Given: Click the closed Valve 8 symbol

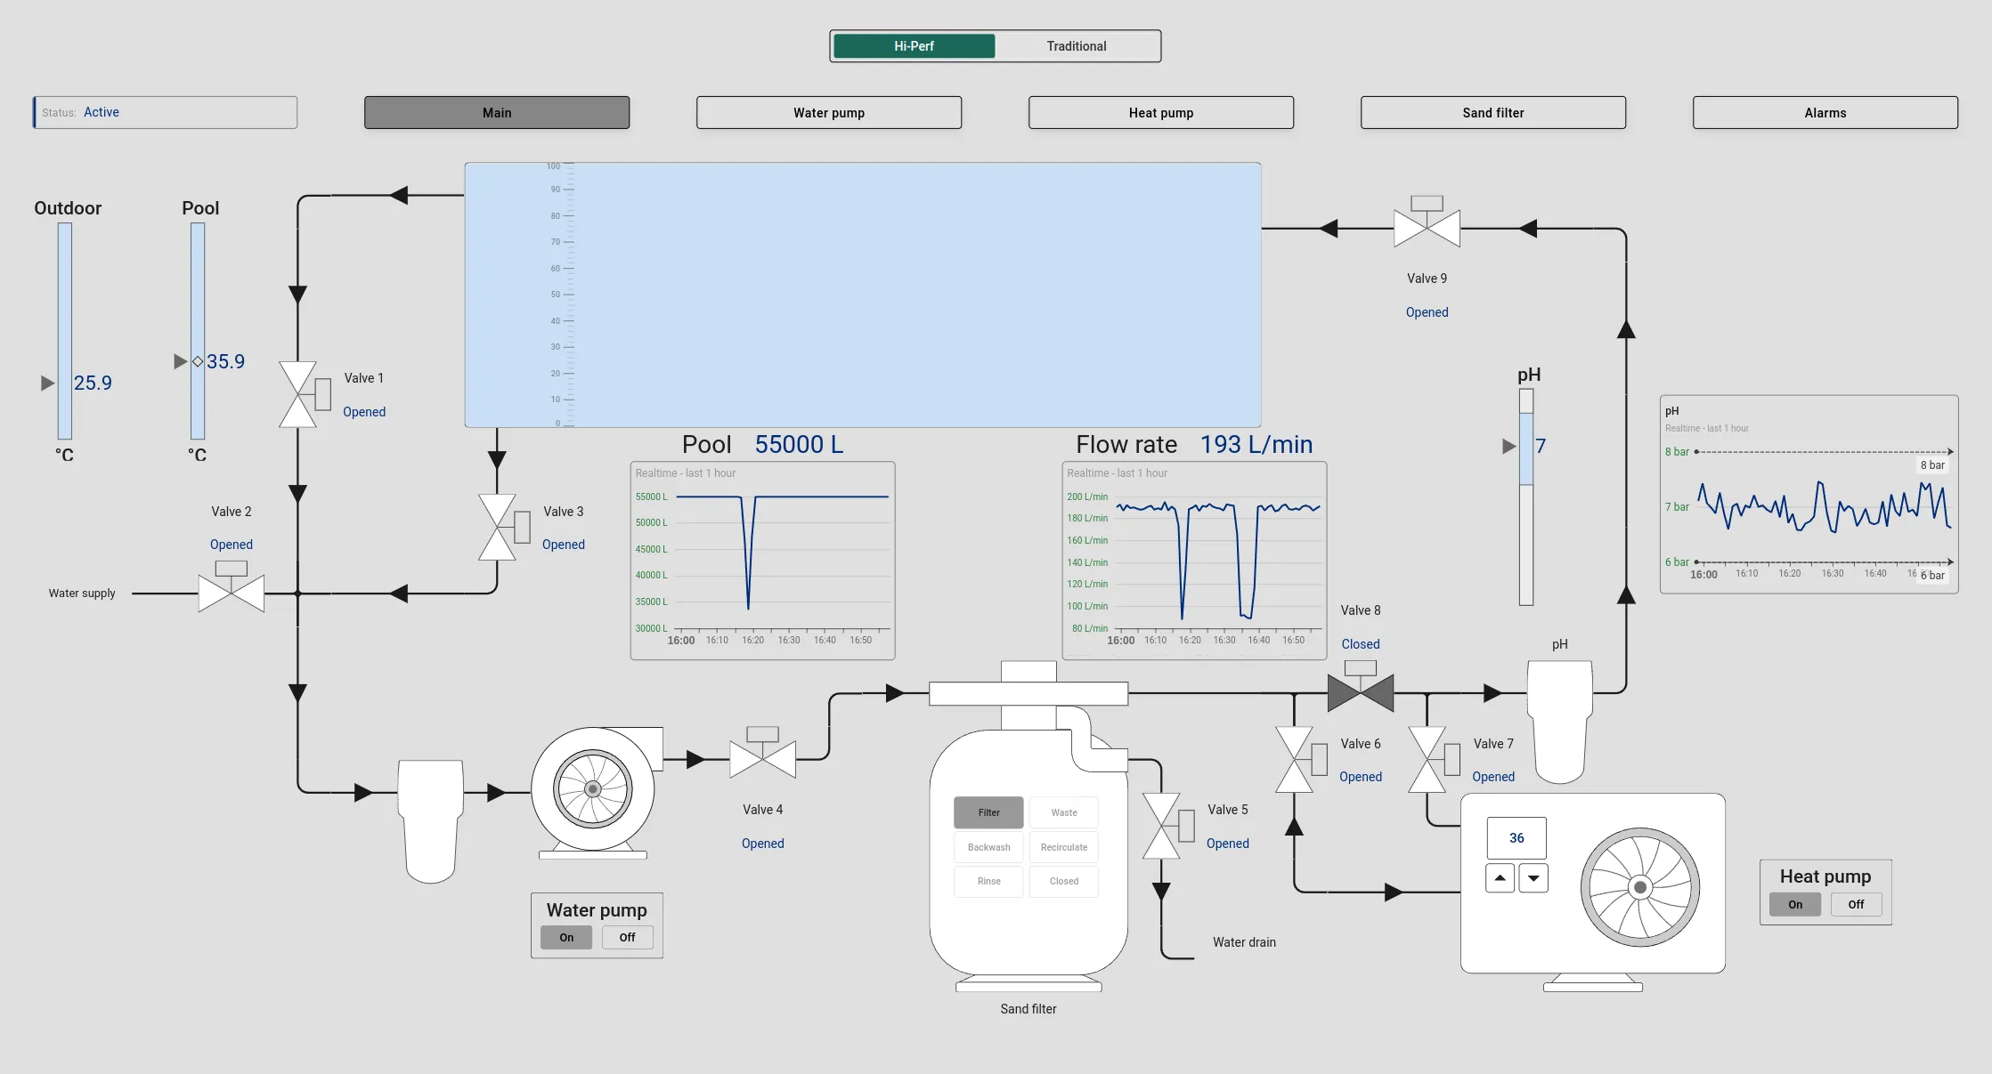Looking at the screenshot, I should point(1360,692).
